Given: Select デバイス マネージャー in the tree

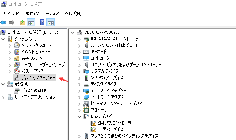Looking at the screenshot, I should point(38,78).
